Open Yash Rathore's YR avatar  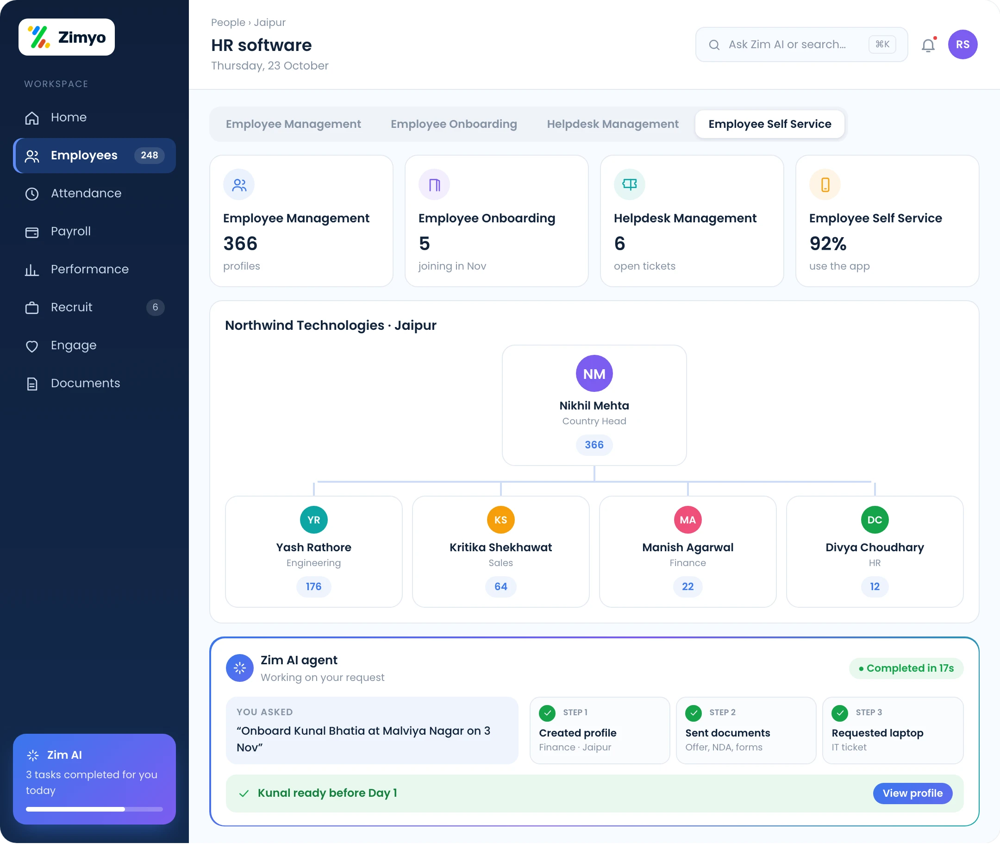coord(314,520)
